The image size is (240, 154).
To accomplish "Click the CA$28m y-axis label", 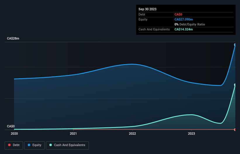I will click(x=13, y=38).
